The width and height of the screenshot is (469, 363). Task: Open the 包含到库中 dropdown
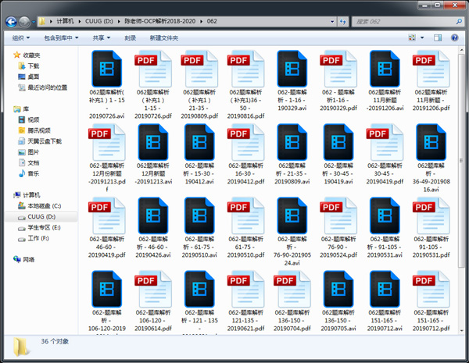click(x=61, y=38)
